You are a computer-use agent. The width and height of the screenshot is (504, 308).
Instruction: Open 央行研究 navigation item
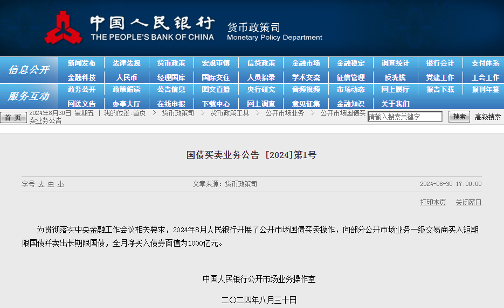[261, 89]
